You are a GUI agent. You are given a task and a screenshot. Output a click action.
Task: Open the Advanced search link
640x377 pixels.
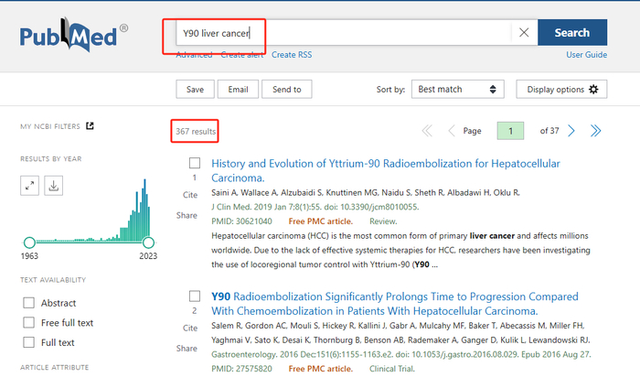pyautogui.click(x=194, y=55)
